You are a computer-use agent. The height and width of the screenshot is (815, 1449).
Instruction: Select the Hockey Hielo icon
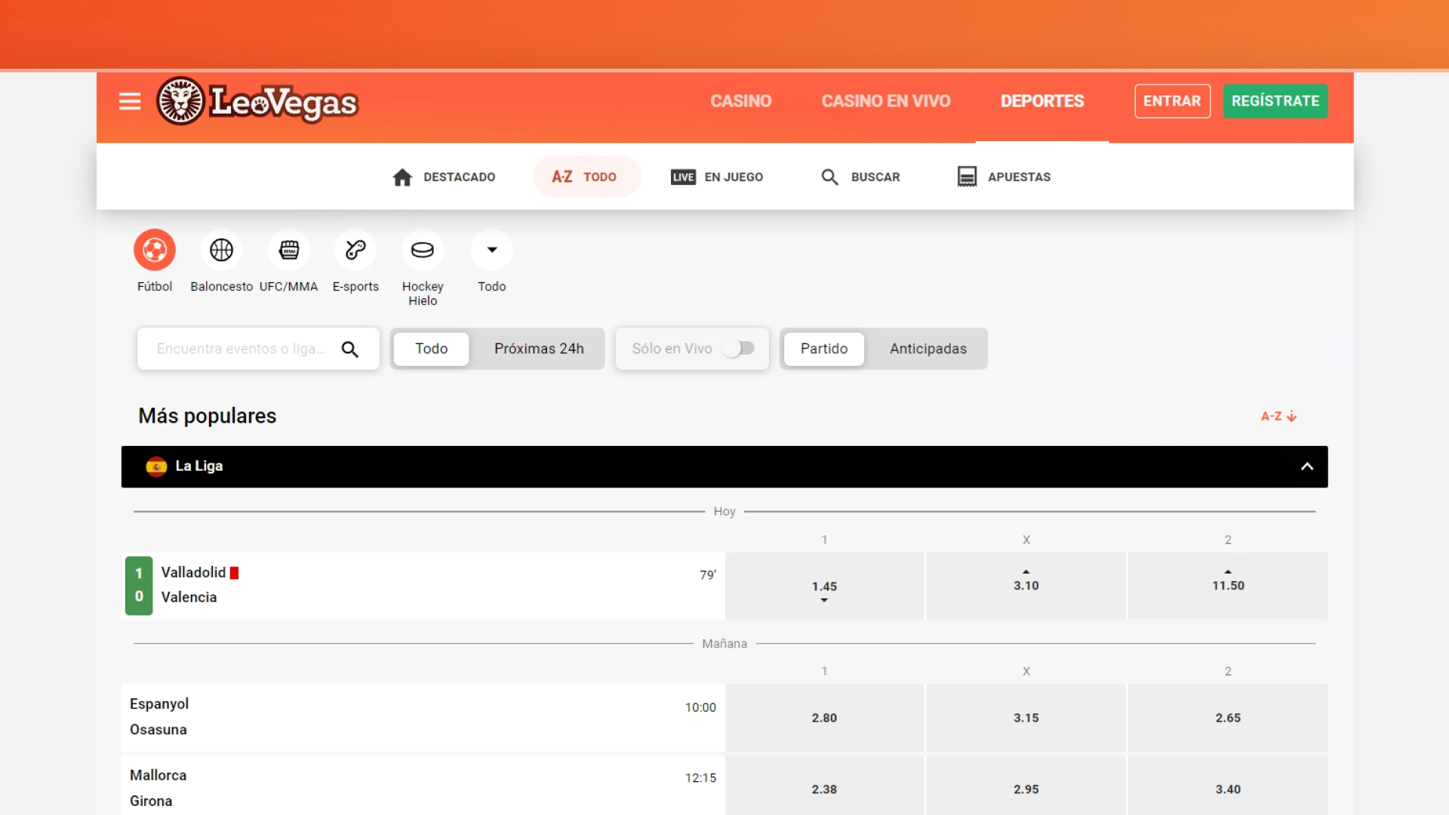(423, 250)
